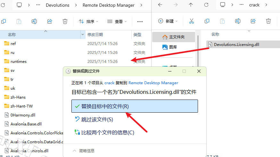Open the 查看 view dropdown
The image size is (280, 157).
tap(117, 21)
